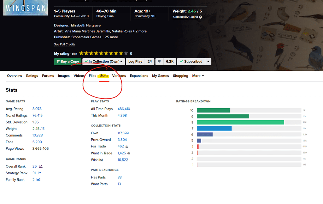
Task: Open the Ratings tab
Action: pyautogui.click(x=32, y=76)
